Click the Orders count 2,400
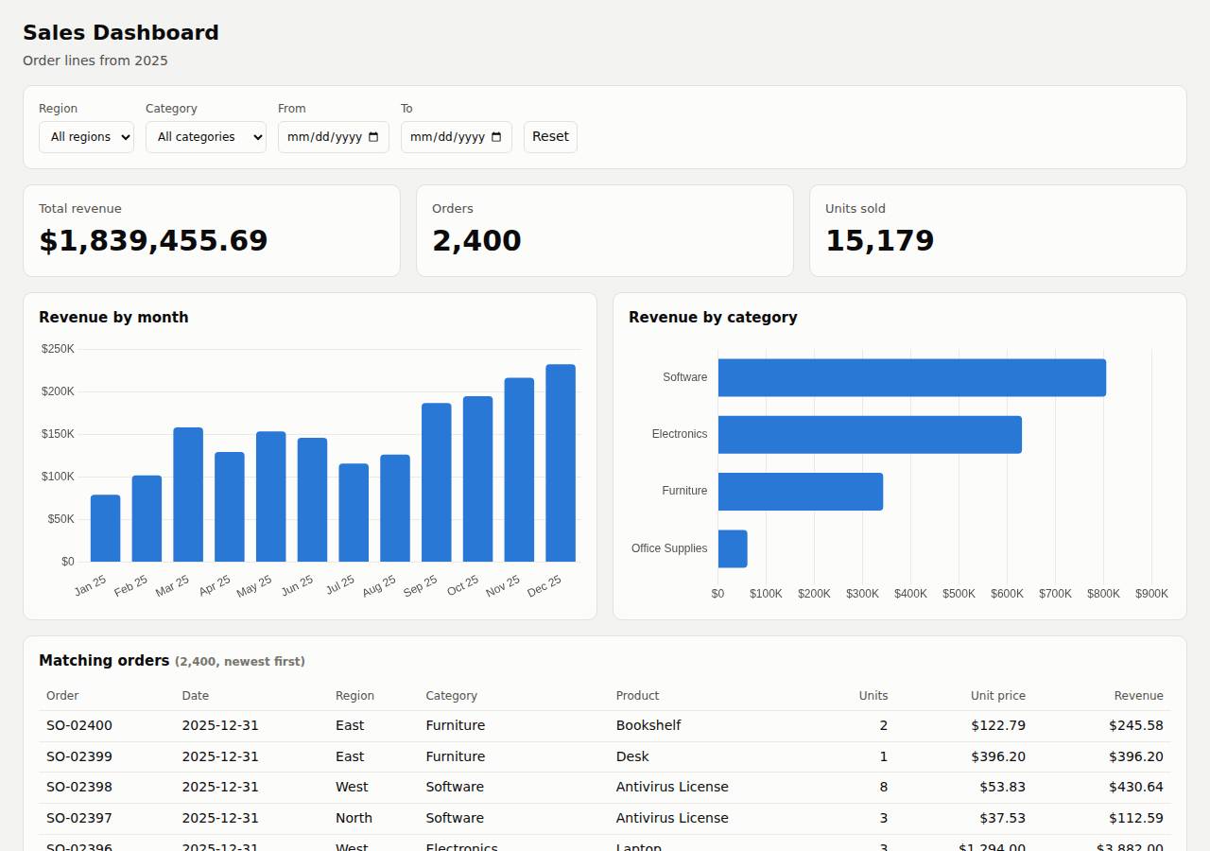This screenshot has width=1210, height=851. [x=476, y=241]
